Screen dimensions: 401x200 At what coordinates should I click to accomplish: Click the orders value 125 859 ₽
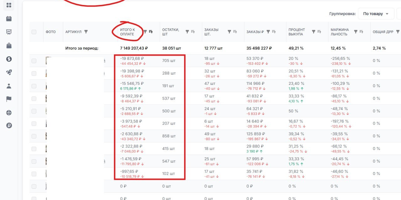point(255,134)
